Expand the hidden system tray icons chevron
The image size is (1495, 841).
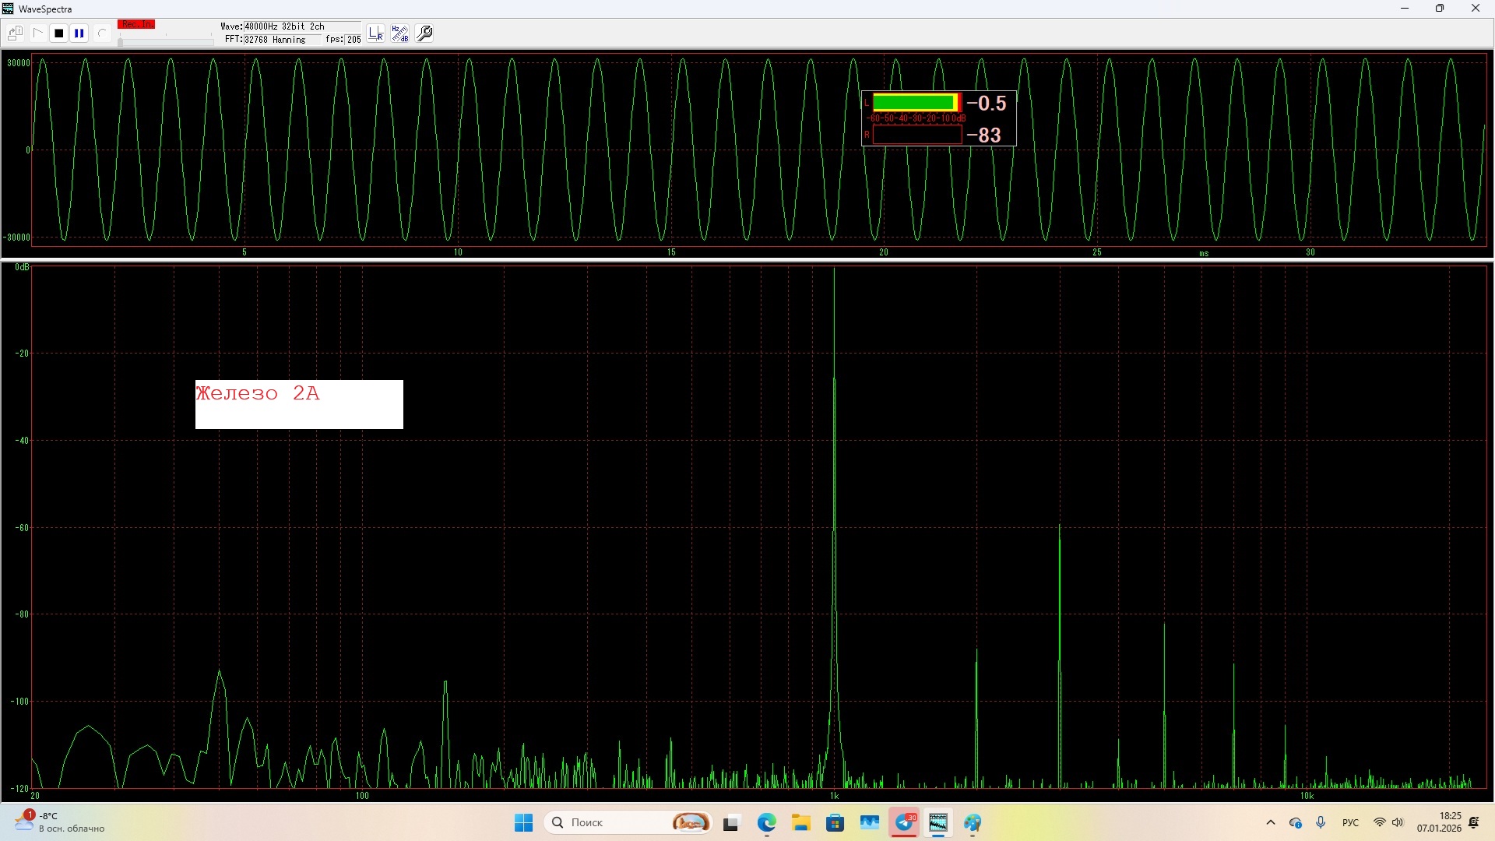[1271, 822]
